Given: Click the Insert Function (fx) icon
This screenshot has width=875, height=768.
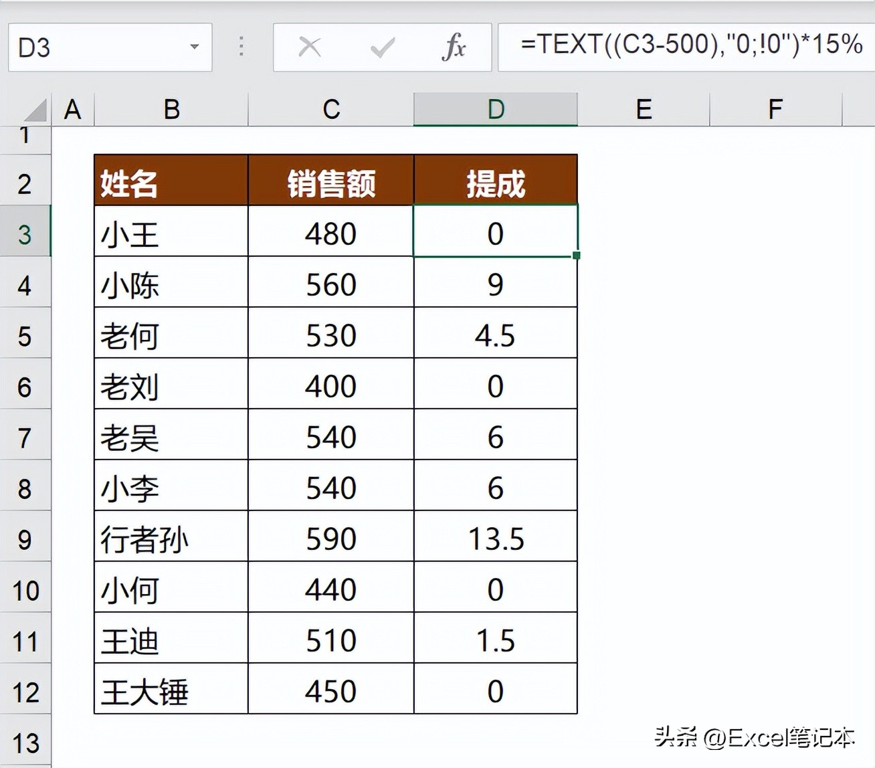Looking at the screenshot, I should tap(455, 46).
